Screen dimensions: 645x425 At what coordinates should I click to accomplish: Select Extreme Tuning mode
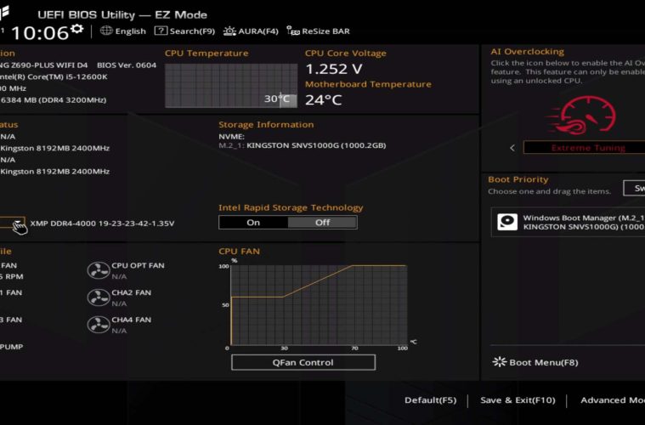pyautogui.click(x=585, y=148)
